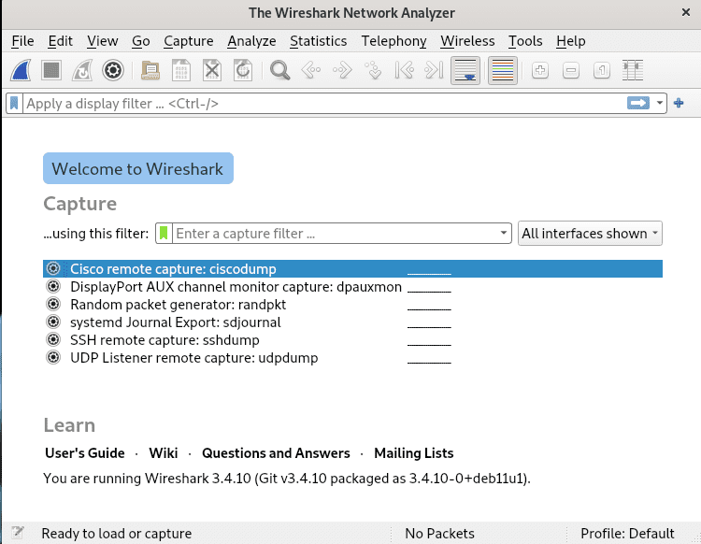Jump to first packet icon
The image size is (701, 544).
404,71
